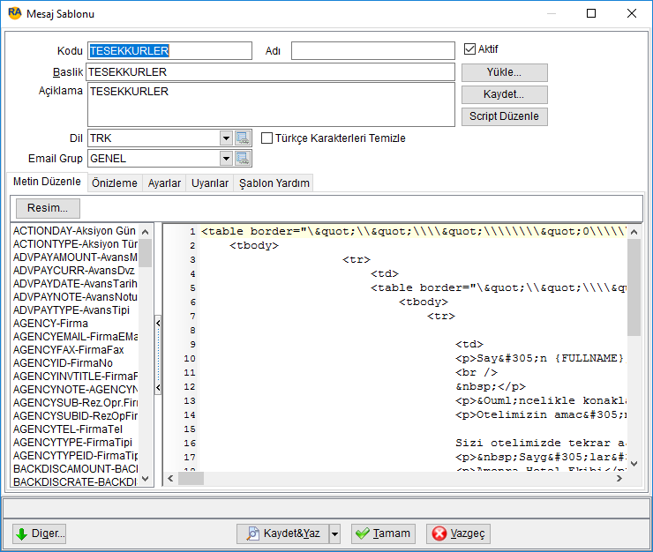This screenshot has width=653, height=552.
Task: Click the Kaydet&Yaz button
Action: tap(283, 533)
